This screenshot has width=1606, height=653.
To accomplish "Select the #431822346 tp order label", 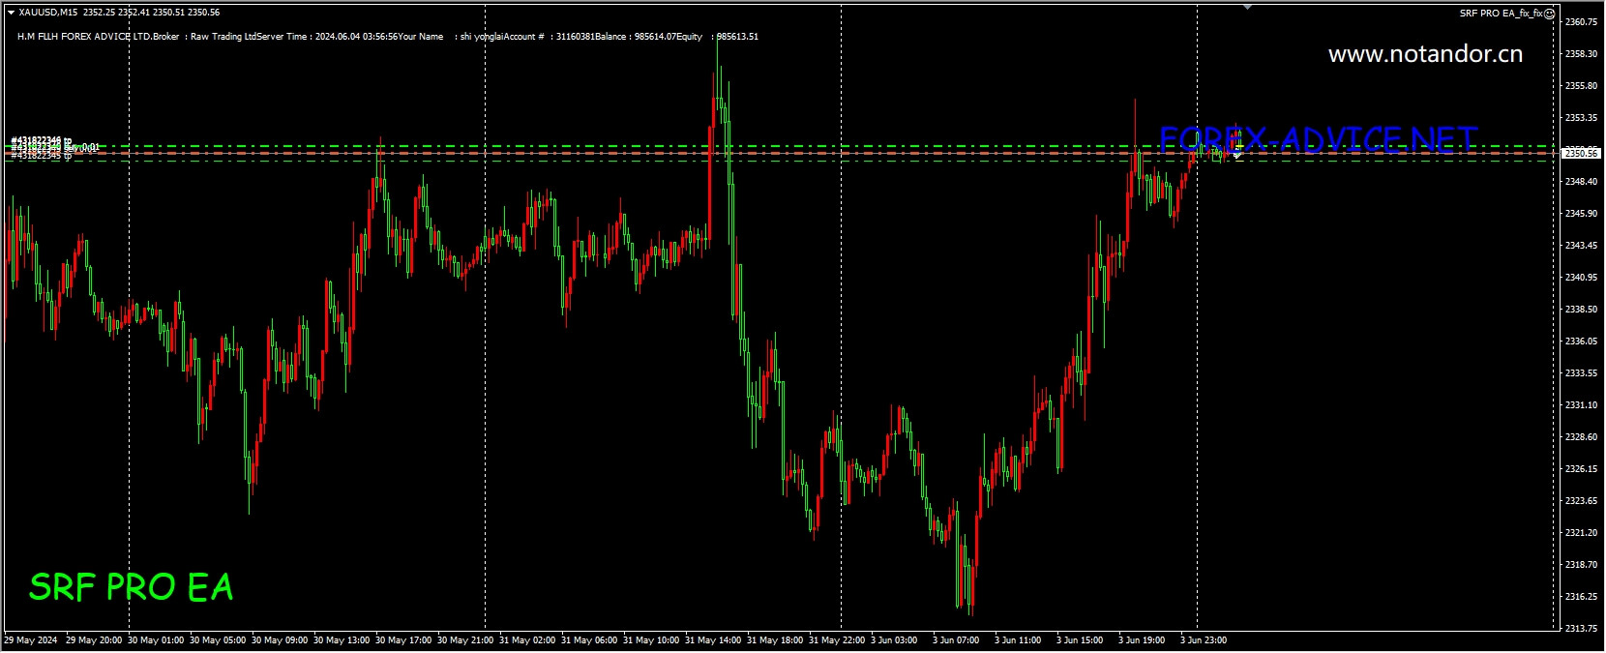I will [42, 140].
